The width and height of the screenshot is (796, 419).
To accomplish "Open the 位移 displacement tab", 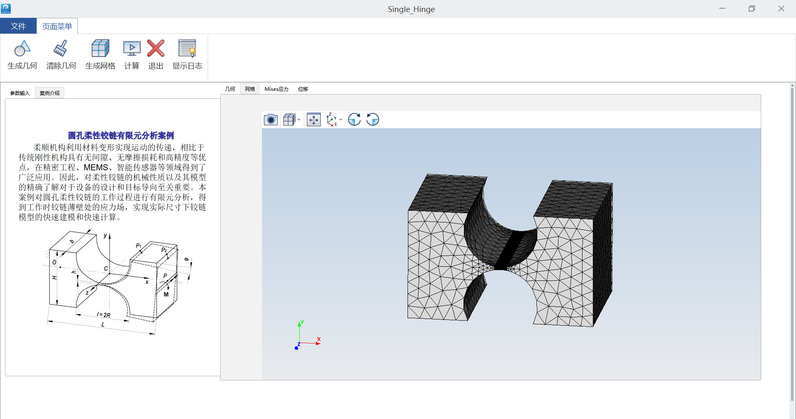I will [303, 89].
